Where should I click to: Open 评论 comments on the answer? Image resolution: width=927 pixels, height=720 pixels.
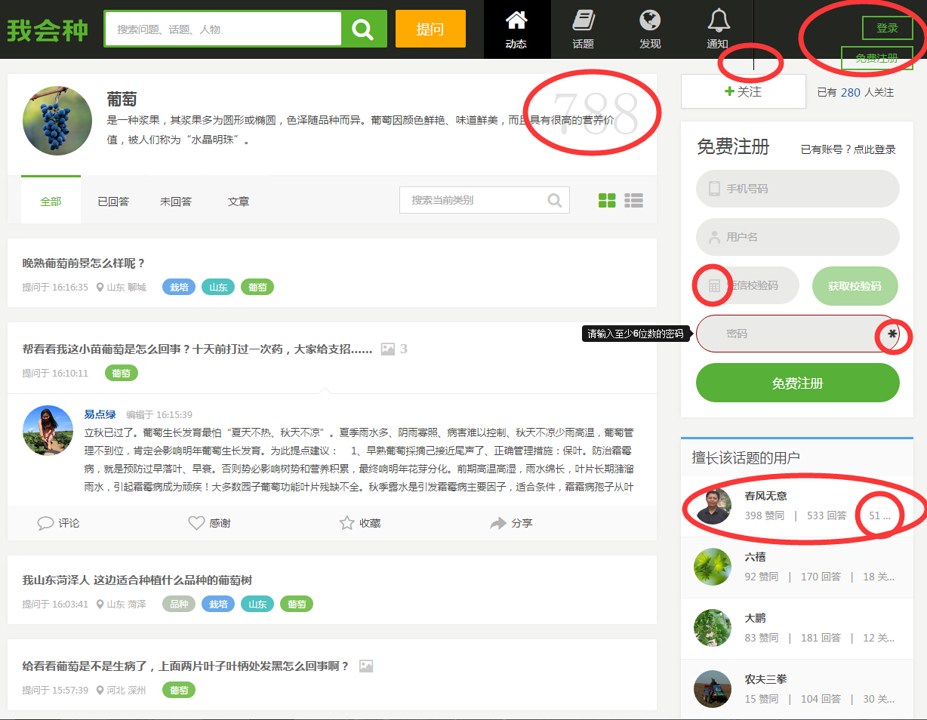pos(46,523)
